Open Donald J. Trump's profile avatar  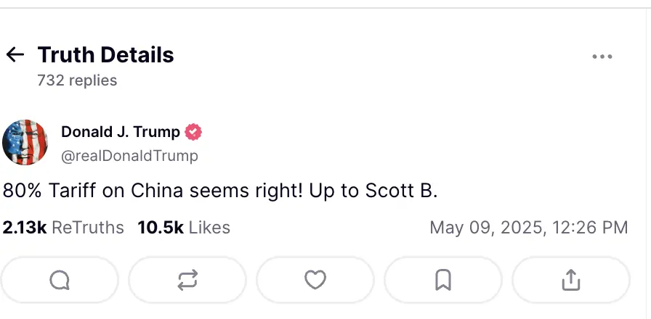[x=25, y=143]
